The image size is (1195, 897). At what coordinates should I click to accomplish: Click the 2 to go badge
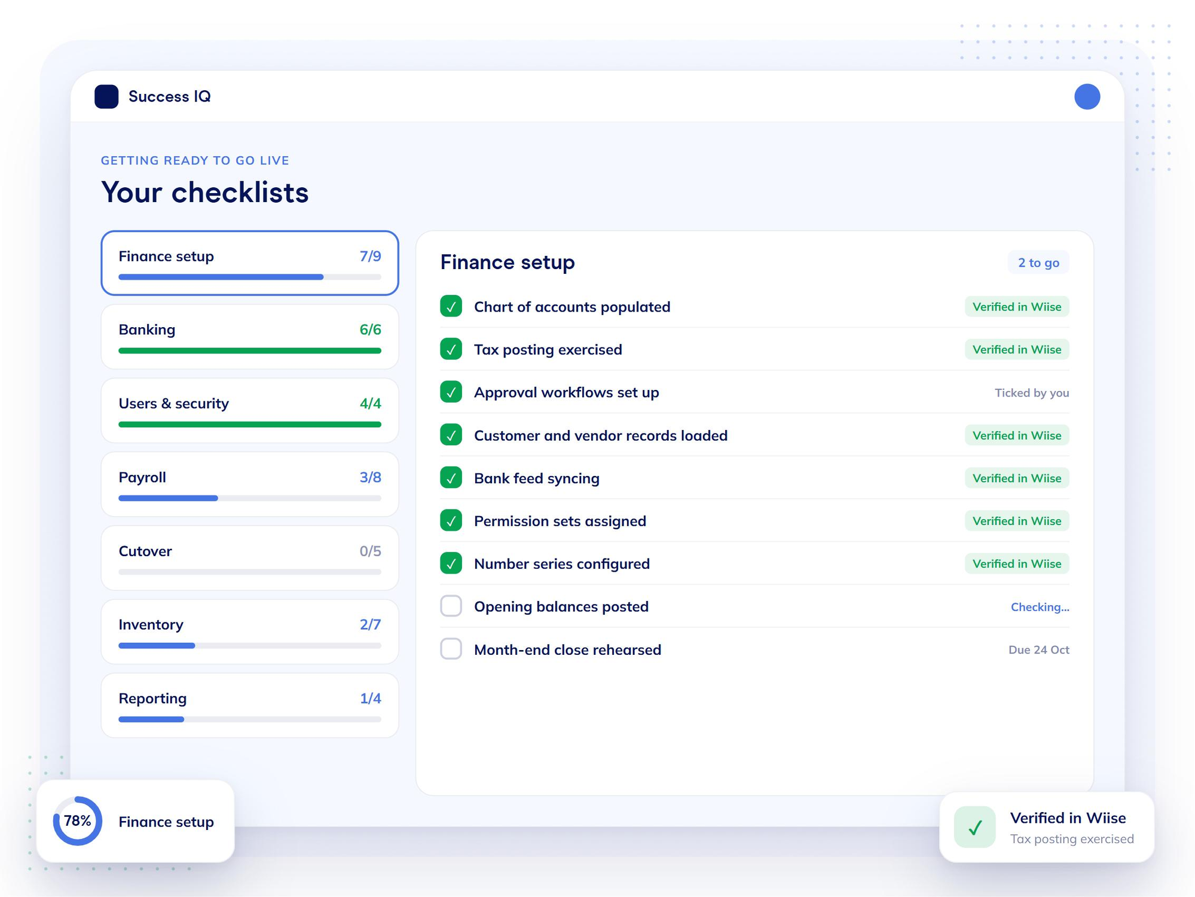[1038, 263]
